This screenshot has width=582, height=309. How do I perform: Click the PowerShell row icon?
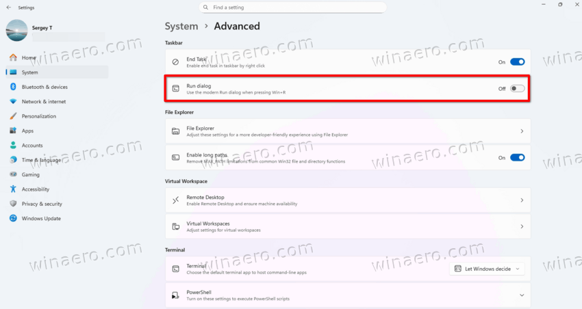pos(175,295)
